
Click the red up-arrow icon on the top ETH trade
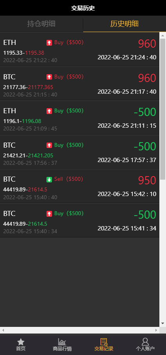(49, 43)
